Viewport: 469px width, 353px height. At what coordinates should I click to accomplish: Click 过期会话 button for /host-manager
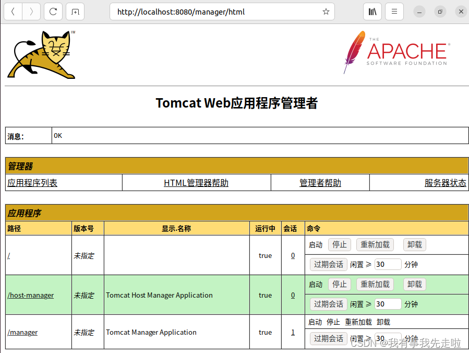[x=329, y=304]
